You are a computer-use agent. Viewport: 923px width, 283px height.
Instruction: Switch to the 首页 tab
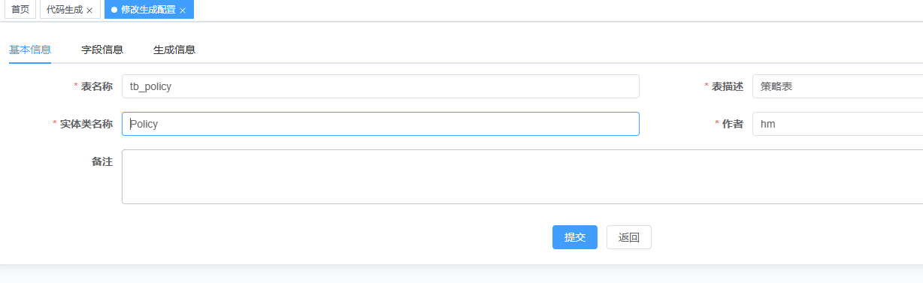coord(20,10)
